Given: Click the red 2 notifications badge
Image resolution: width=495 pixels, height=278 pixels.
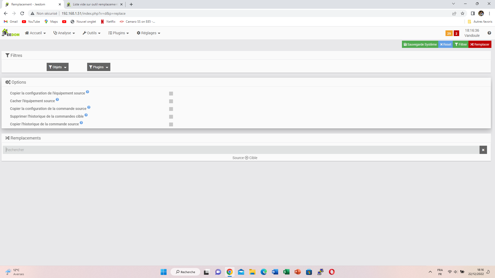Looking at the screenshot, I should tap(456, 33).
